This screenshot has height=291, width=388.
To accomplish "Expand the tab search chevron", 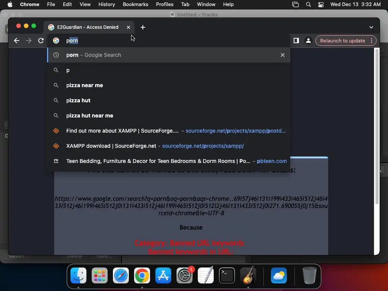I will (371, 27).
